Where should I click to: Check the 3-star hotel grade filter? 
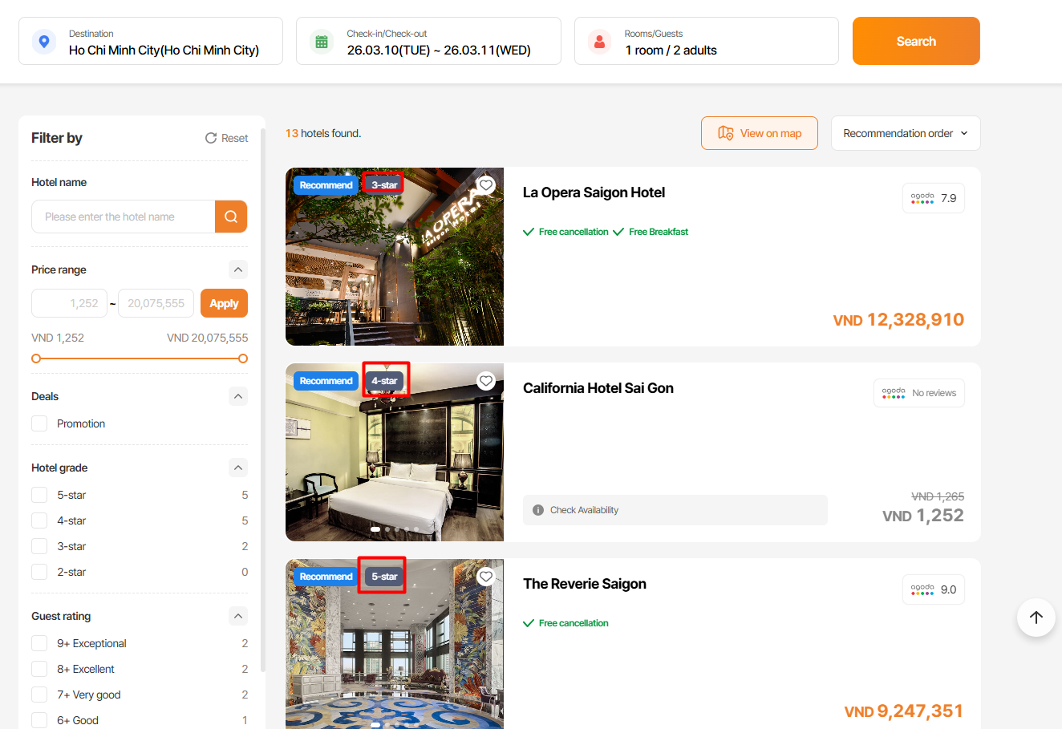39,546
